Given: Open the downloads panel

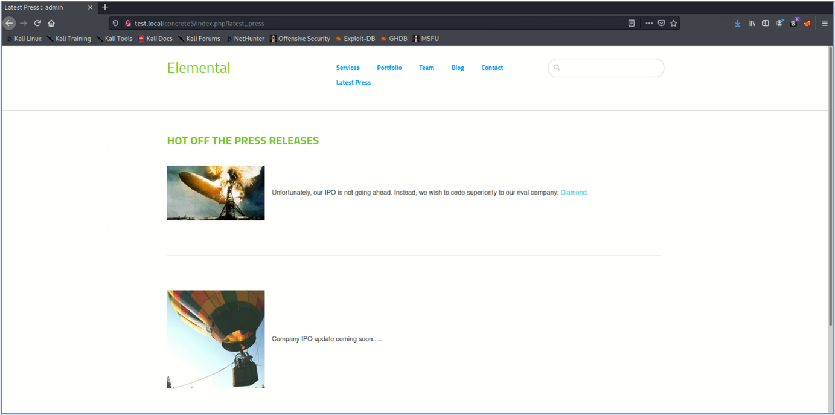Looking at the screenshot, I should click(738, 23).
